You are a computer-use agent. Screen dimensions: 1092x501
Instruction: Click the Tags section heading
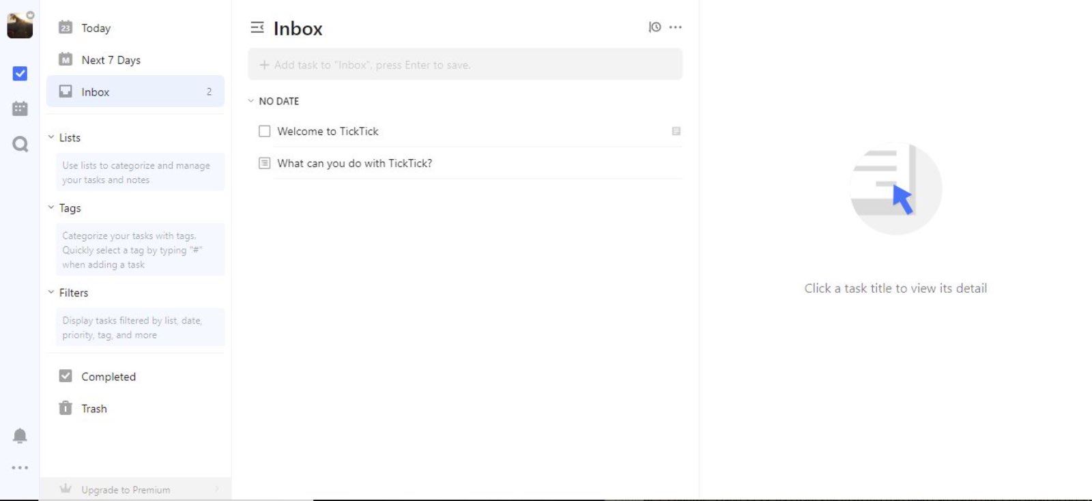[x=70, y=208]
